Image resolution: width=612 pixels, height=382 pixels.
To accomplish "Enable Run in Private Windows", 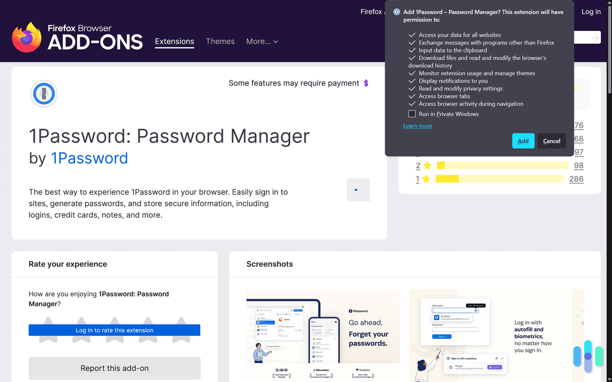I will tap(412, 114).
